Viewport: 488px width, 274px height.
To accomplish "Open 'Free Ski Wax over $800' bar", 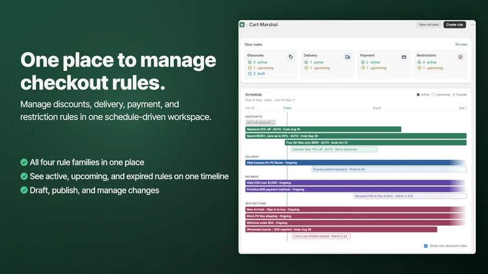I will coord(376,142).
